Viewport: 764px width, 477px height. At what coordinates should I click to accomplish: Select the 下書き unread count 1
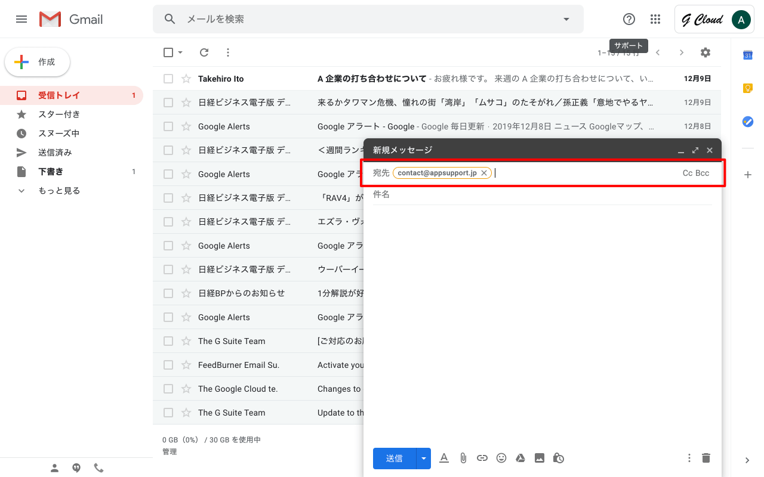coord(134,172)
